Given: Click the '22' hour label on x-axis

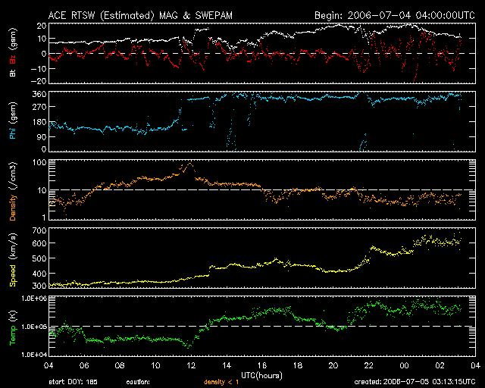Looking at the screenshot, I should tap(369, 365).
